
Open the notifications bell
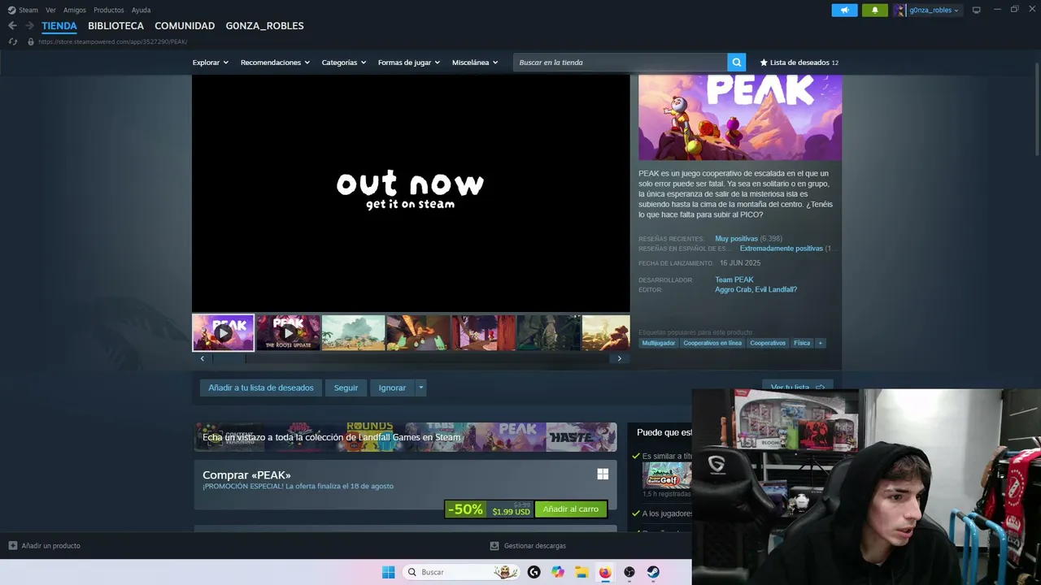click(x=875, y=10)
